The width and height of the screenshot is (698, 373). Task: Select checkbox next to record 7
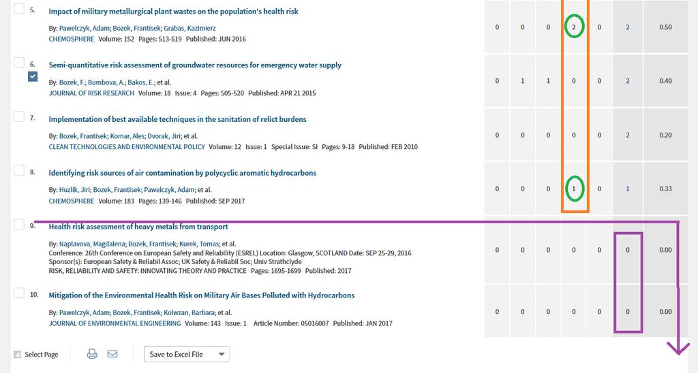(x=19, y=116)
